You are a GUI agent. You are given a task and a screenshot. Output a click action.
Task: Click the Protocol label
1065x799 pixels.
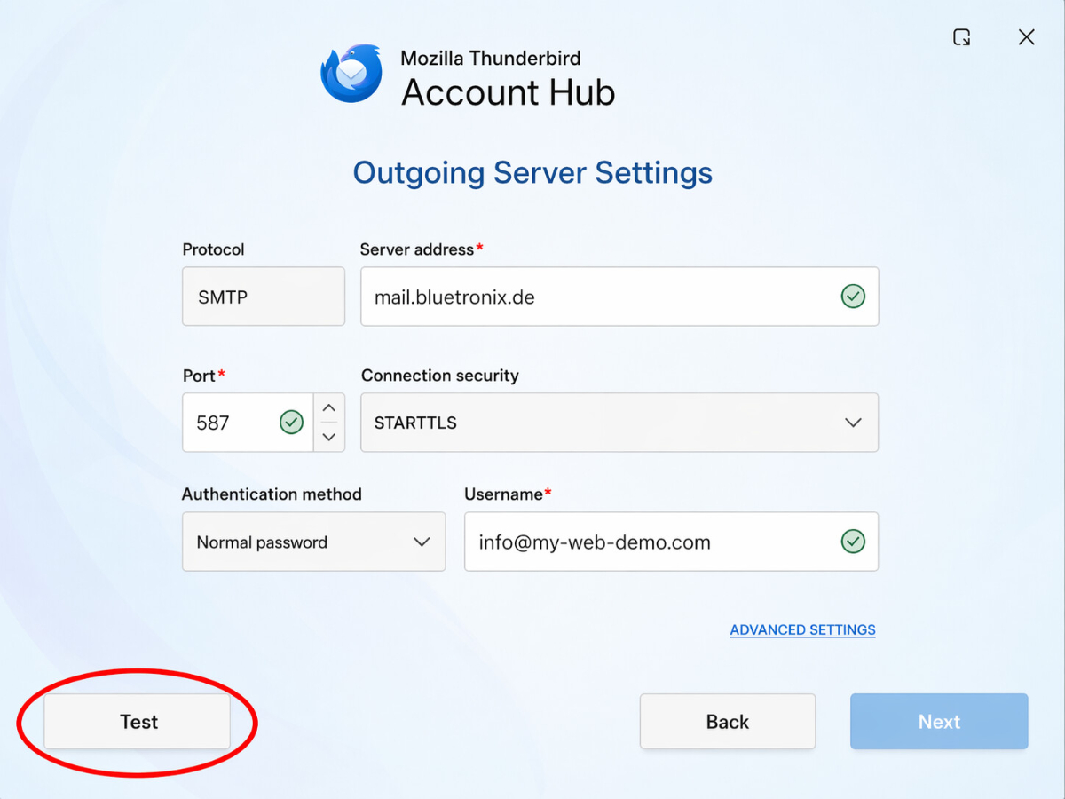(213, 249)
